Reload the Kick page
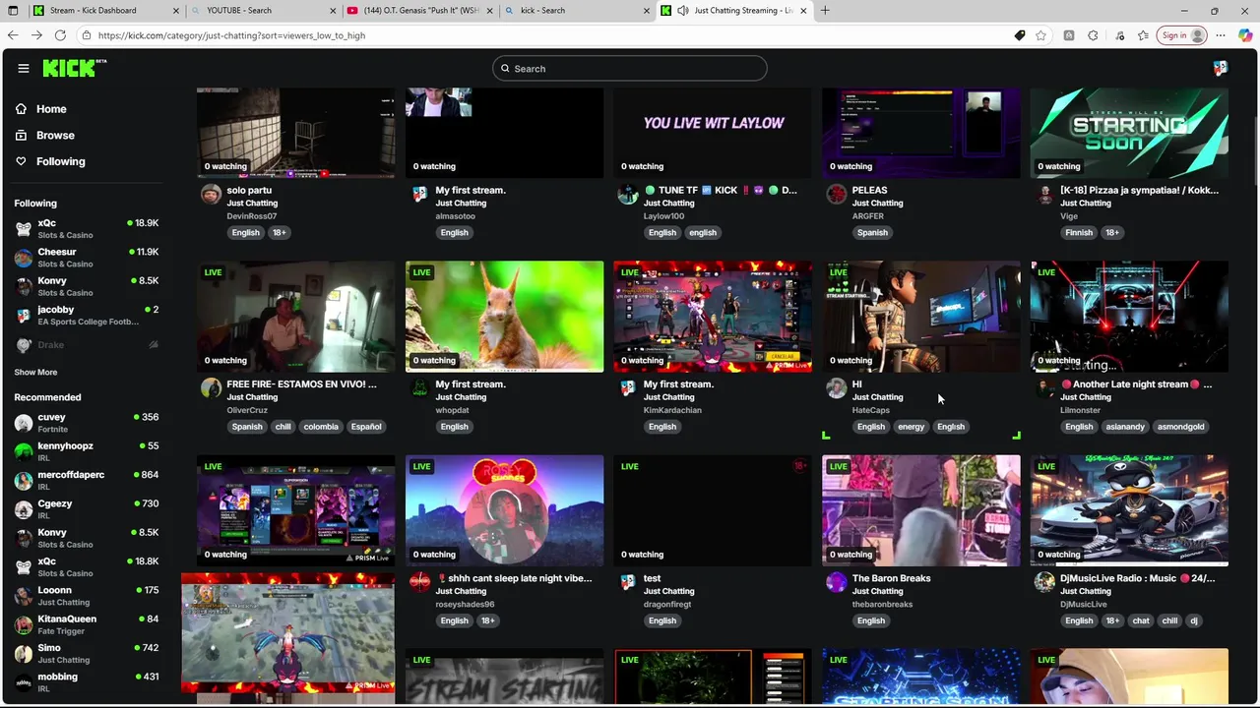Image resolution: width=1260 pixels, height=708 pixels. [x=60, y=35]
